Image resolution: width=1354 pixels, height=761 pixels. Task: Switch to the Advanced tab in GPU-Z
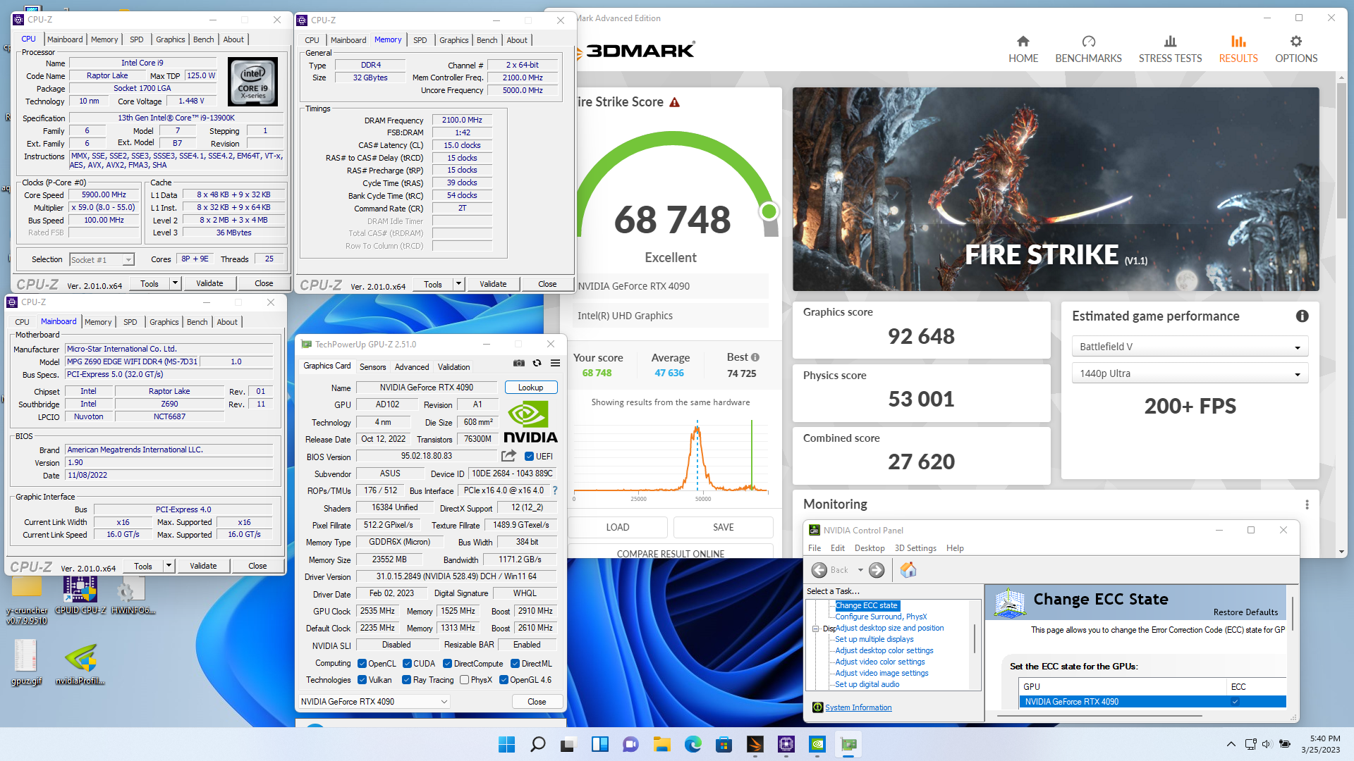412,366
